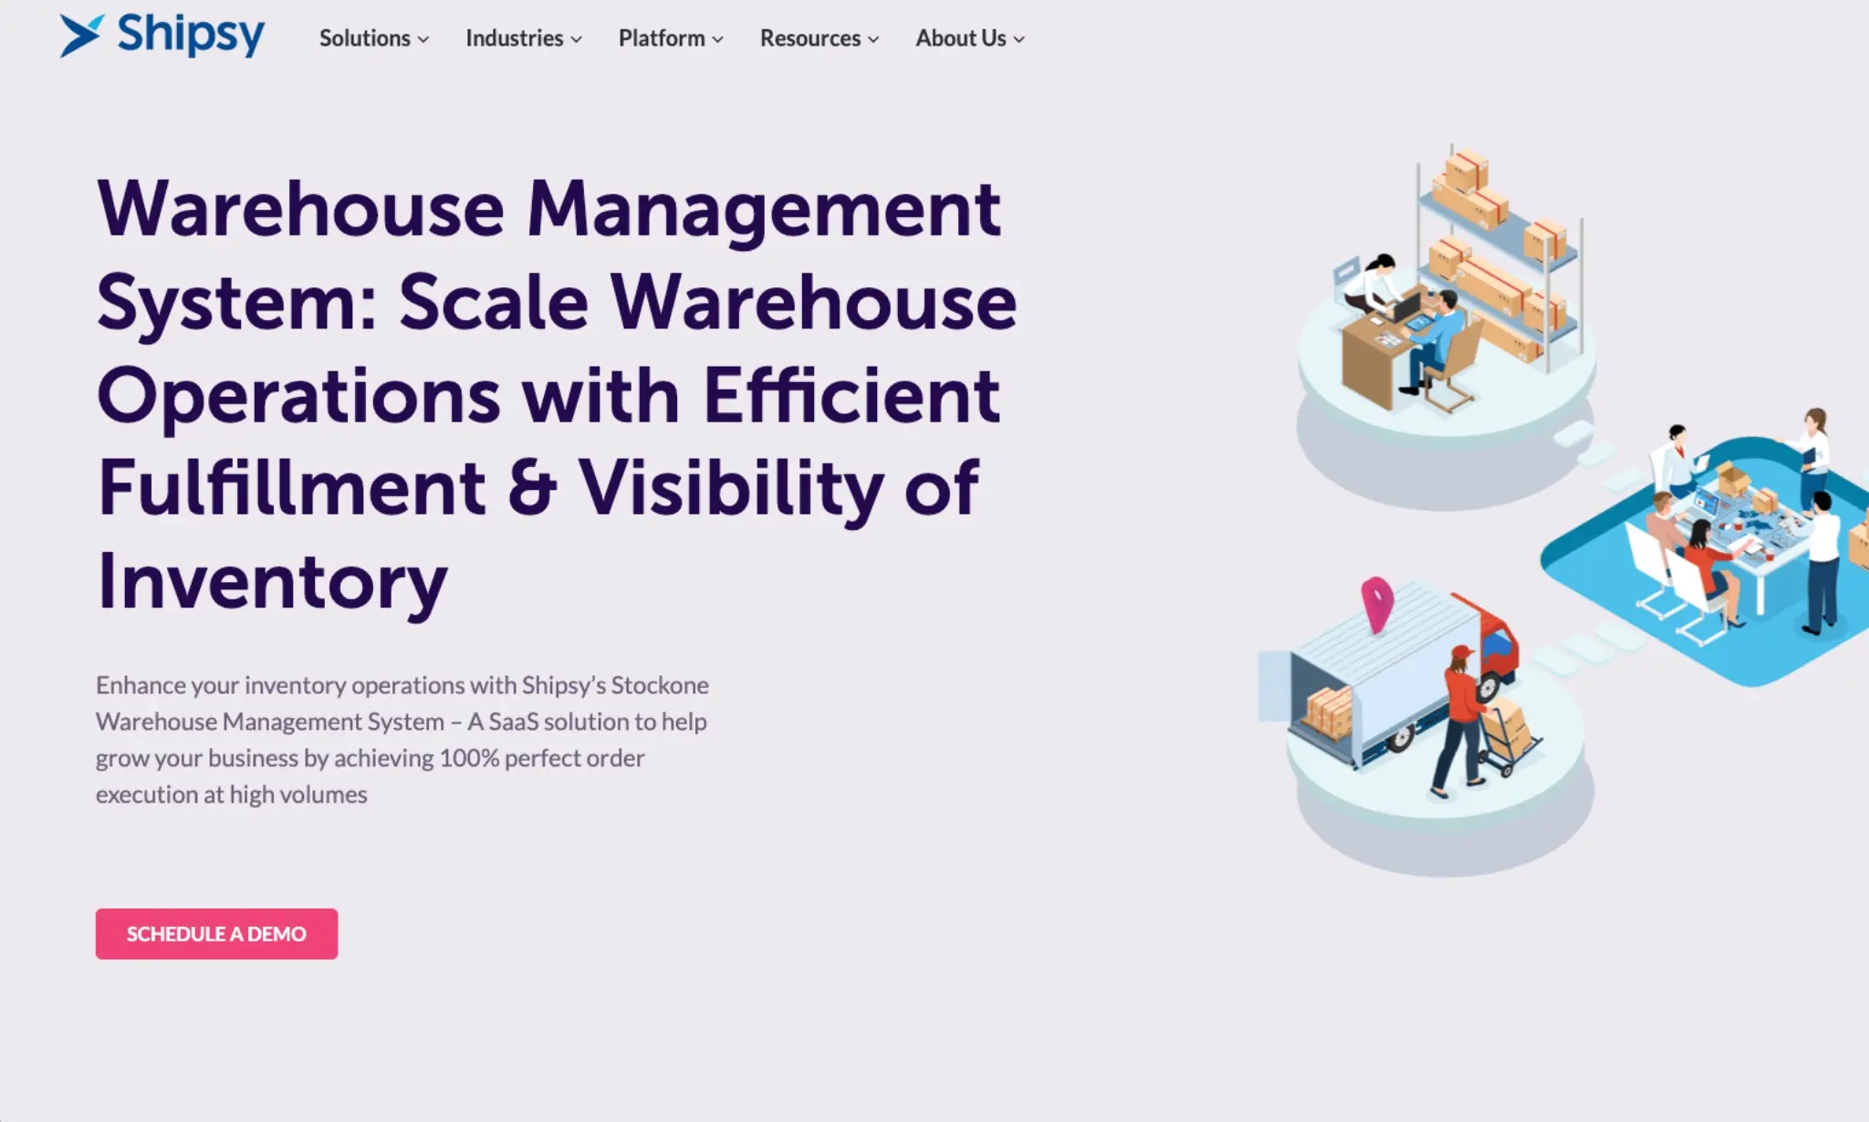Screen dimensions: 1869x1122
Task: Expand the chevron next to Platform
Action: tap(718, 39)
